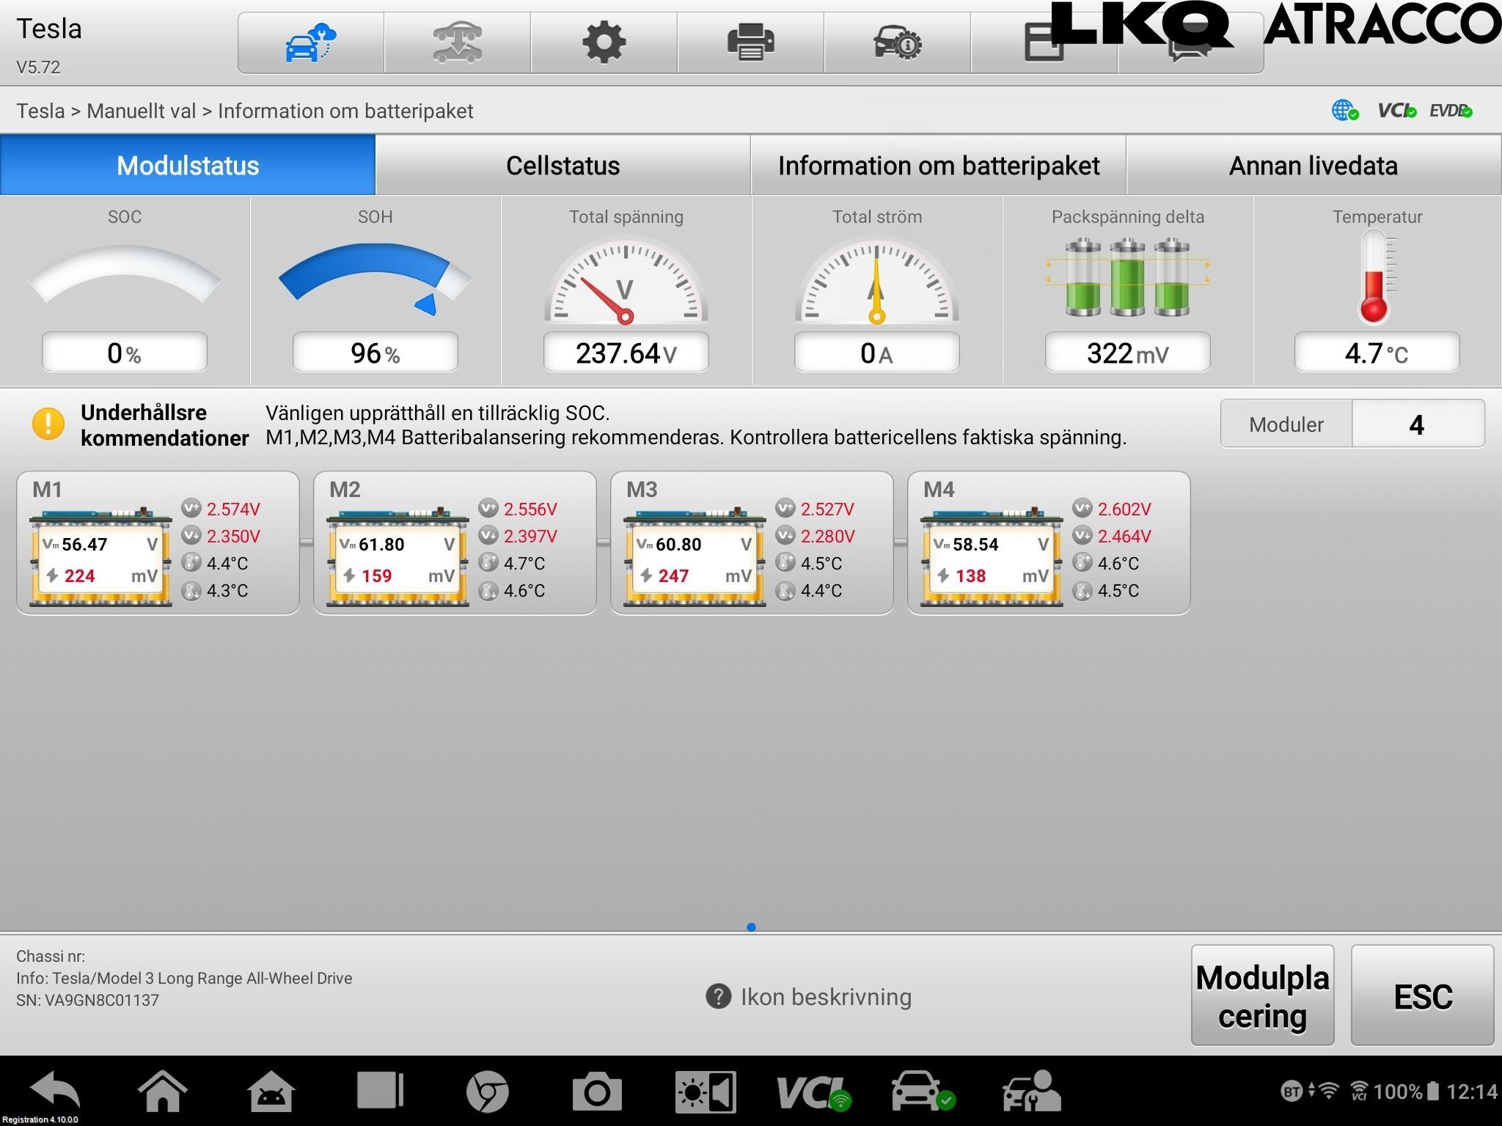Select the M1 battery module card
1502x1126 pixels.
point(158,543)
